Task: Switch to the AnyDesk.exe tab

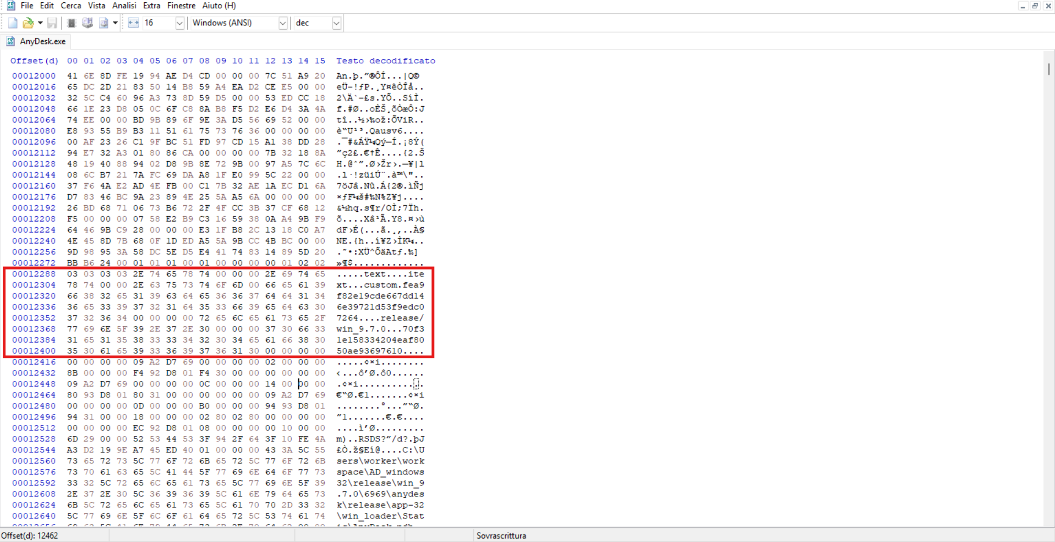Action: coord(42,41)
